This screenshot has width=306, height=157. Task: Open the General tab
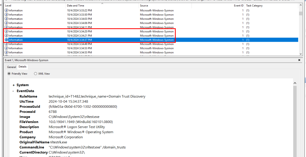[x=11, y=67]
